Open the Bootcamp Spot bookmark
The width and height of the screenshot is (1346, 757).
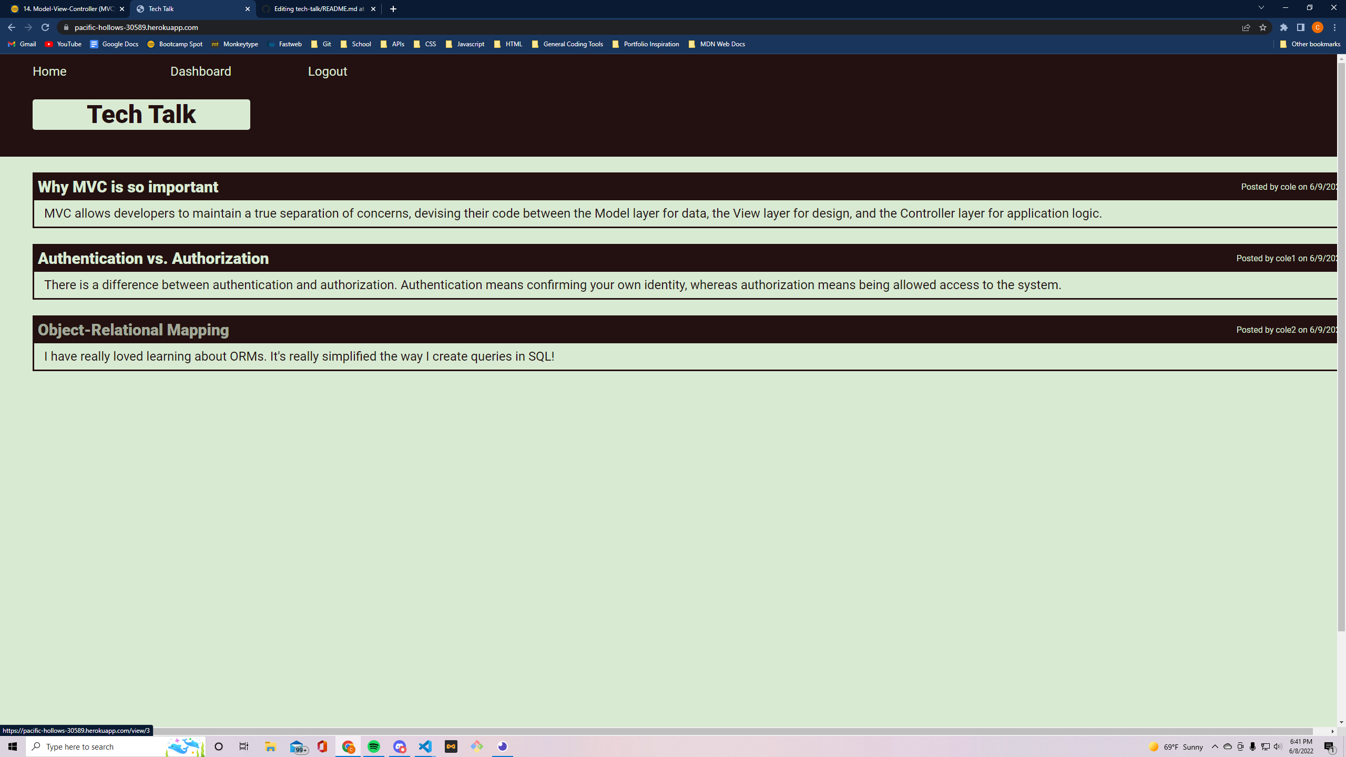click(175, 44)
